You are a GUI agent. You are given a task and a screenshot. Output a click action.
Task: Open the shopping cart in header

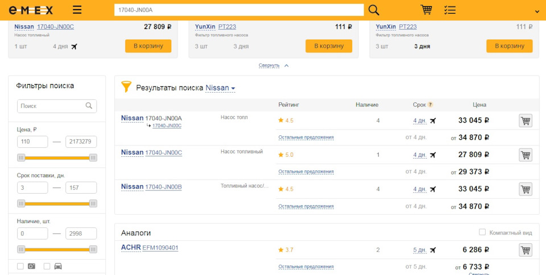click(x=426, y=10)
